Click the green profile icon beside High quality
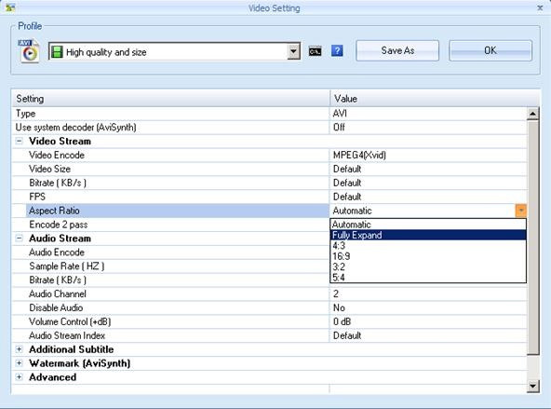 [x=56, y=51]
